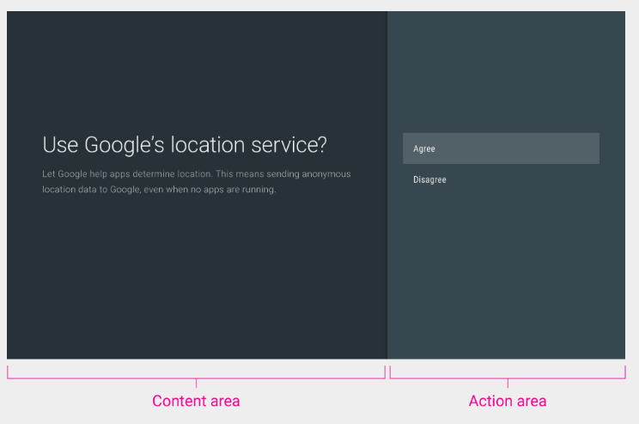
Task: Click the pink "Action area" label
Action: pos(507,401)
